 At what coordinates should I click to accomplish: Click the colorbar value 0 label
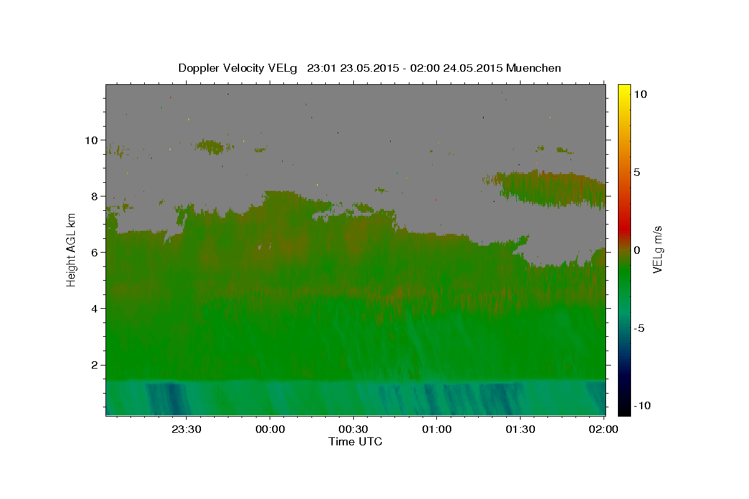tap(637, 250)
